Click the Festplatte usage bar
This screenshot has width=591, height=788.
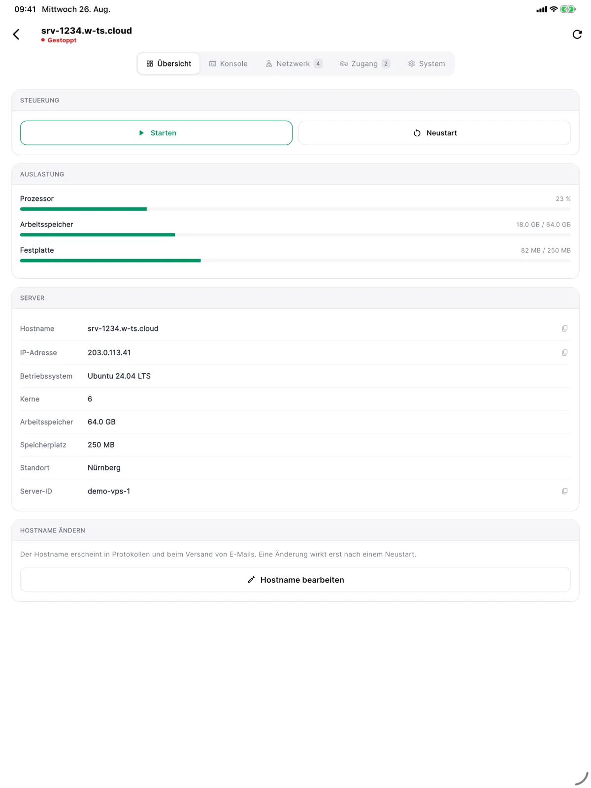(x=295, y=261)
